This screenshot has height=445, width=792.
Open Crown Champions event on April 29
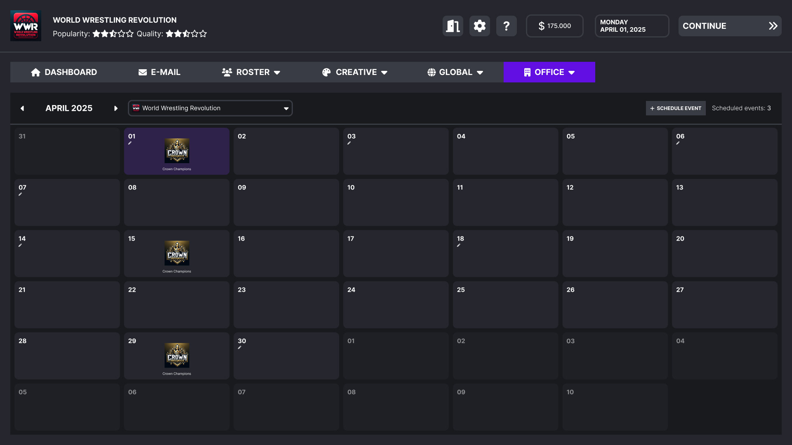(177, 356)
